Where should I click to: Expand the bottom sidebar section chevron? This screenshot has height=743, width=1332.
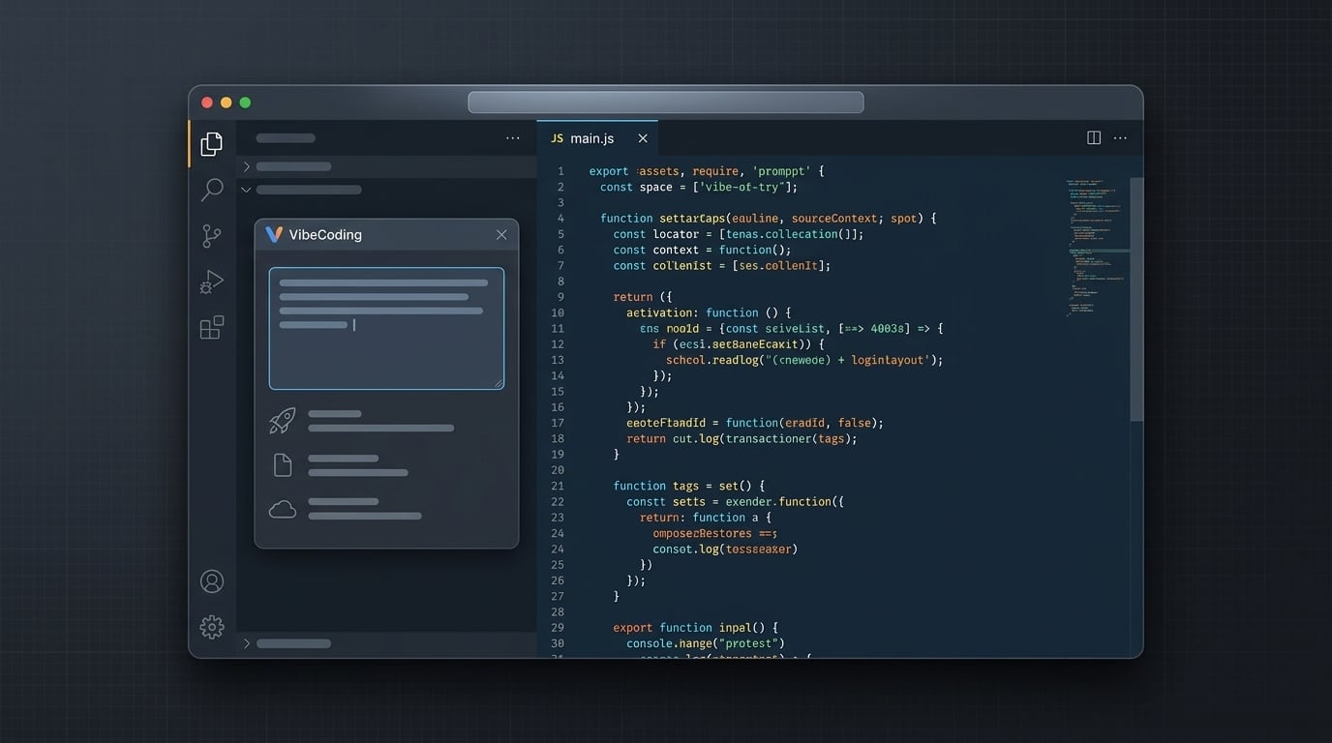[246, 643]
